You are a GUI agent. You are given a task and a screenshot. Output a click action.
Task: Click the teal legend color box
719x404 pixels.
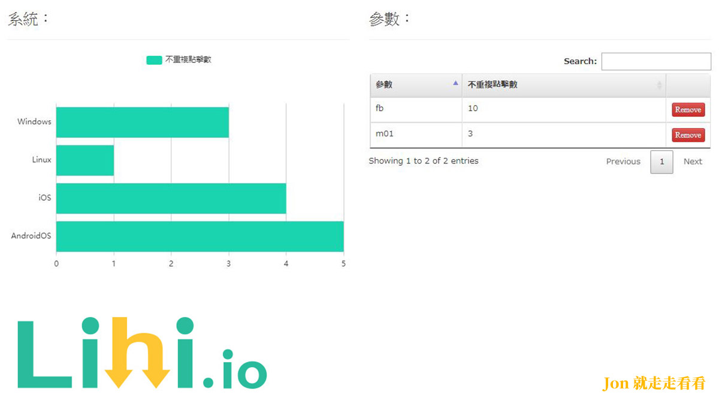[x=154, y=60]
